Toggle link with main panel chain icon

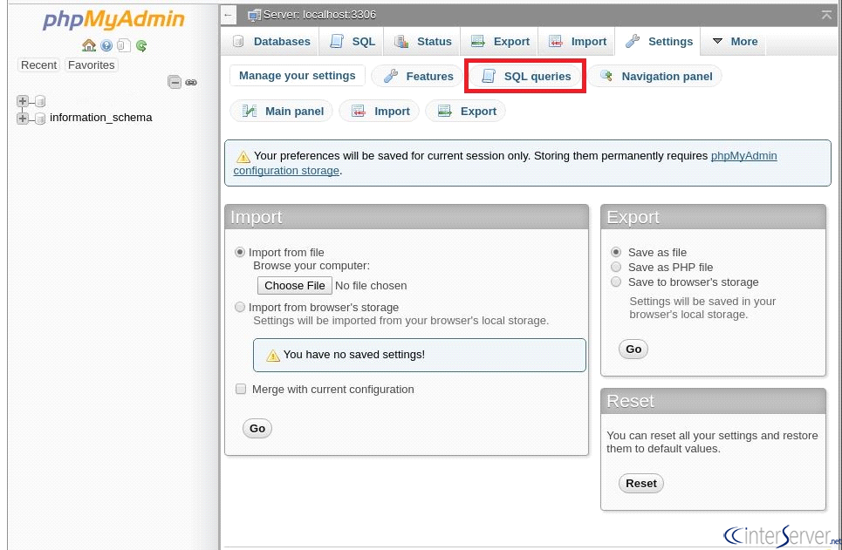click(x=191, y=82)
